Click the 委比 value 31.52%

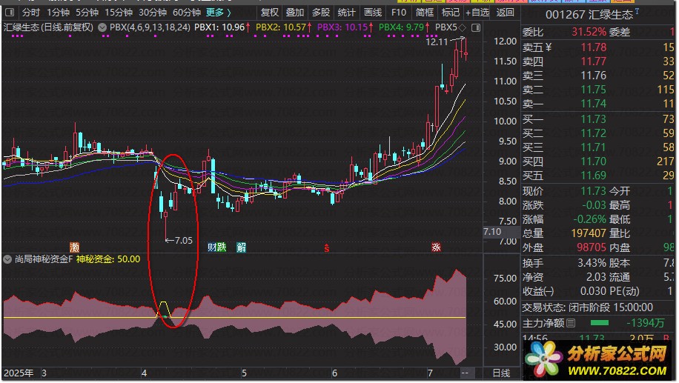pos(589,32)
